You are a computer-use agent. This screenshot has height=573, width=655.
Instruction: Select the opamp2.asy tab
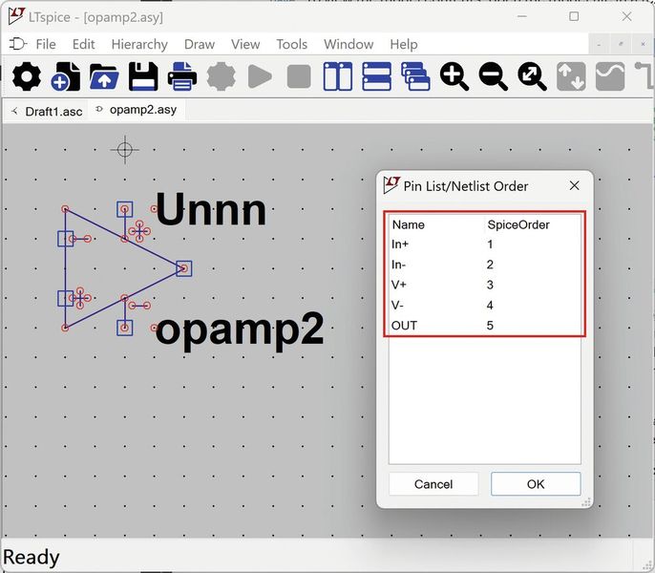click(x=137, y=110)
